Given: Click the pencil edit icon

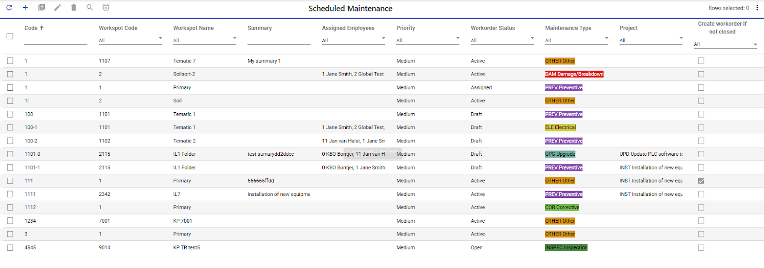Looking at the screenshot, I should (57, 8).
